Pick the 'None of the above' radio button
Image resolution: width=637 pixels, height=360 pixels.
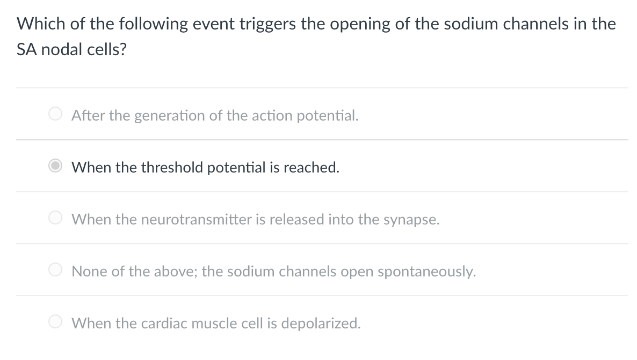point(55,269)
